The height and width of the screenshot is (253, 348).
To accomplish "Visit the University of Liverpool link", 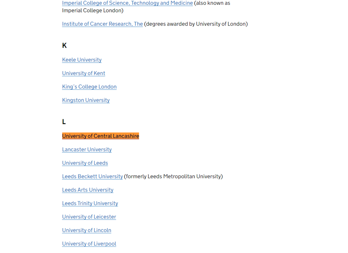I will [x=89, y=244].
